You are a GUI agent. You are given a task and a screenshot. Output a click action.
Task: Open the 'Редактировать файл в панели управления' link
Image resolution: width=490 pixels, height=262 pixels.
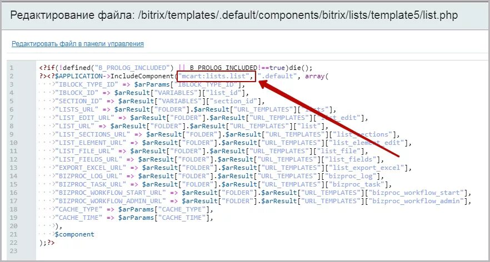[78, 44]
